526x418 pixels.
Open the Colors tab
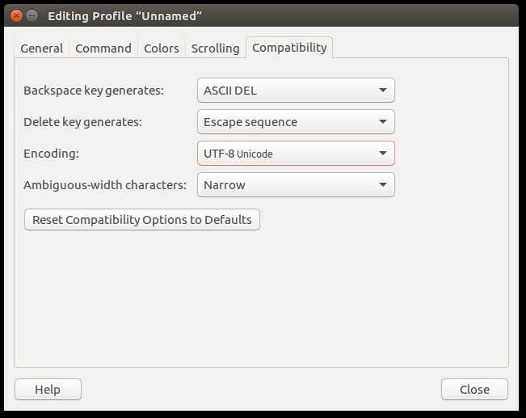[162, 49]
